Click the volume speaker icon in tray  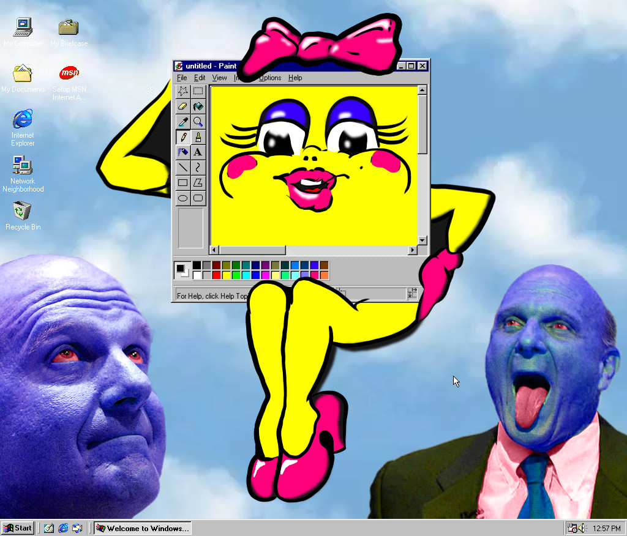[581, 528]
